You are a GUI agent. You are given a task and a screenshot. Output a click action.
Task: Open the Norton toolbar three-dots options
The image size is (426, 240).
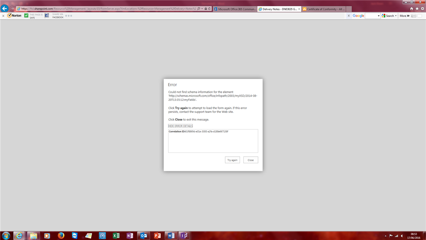coord(69,16)
